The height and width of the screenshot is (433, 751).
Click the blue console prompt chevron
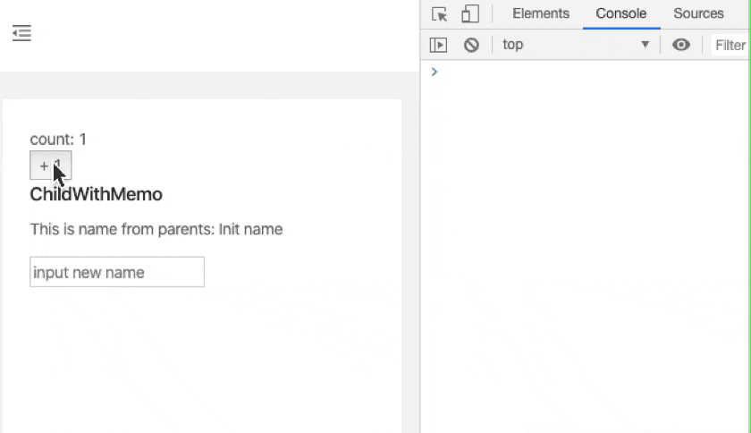tap(435, 72)
